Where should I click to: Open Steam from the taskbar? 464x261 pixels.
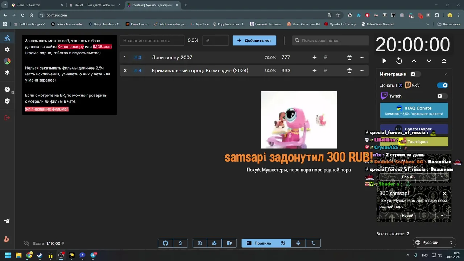click(x=40, y=255)
